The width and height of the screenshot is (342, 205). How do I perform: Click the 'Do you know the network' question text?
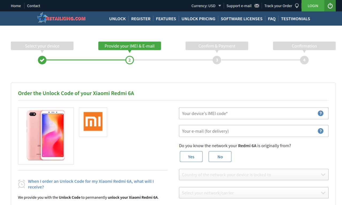[x=235, y=146]
